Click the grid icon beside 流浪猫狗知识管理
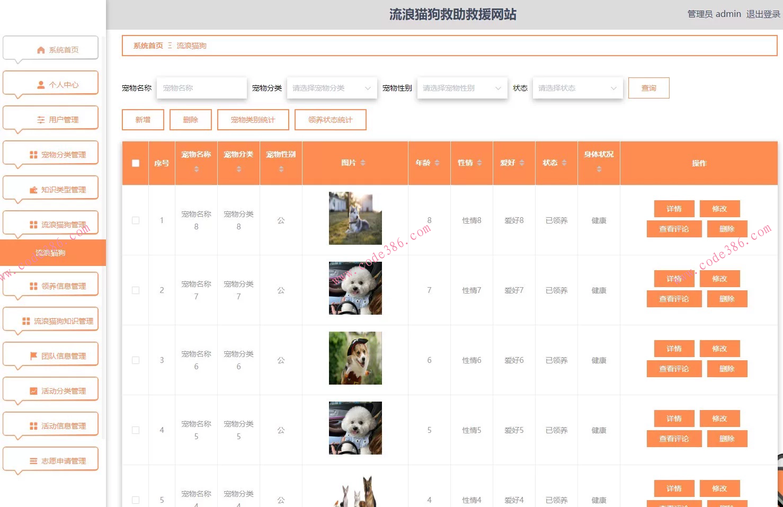This screenshot has height=507, width=783. (x=26, y=321)
